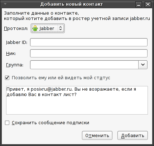Close the Добавить новый контакт dialog
154x146 pixels.
(x=148, y=4)
